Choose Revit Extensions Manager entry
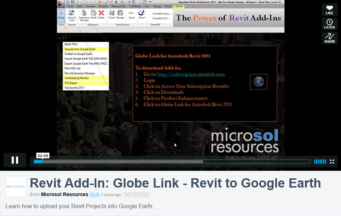Image resolution: width=341 pixels, height=216 pixels. click(x=86, y=73)
